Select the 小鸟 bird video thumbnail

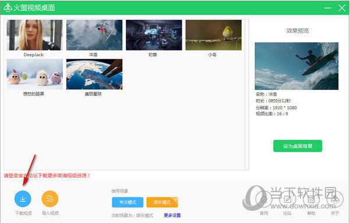pos(213,35)
